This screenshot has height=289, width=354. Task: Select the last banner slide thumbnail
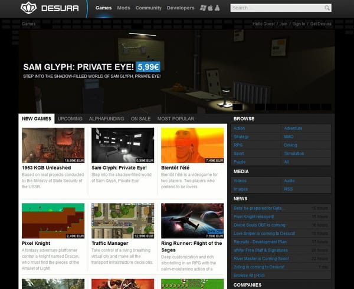(x=326, y=107)
